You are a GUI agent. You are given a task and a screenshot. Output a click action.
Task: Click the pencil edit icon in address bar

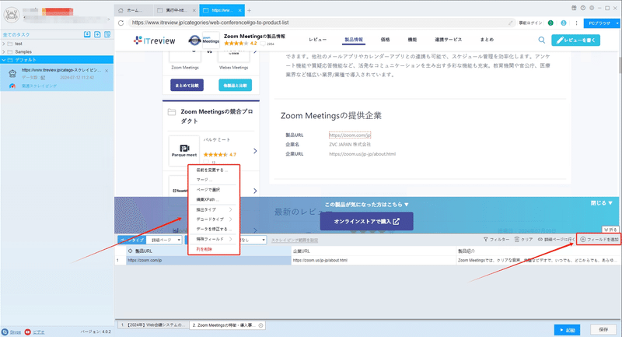(511, 23)
